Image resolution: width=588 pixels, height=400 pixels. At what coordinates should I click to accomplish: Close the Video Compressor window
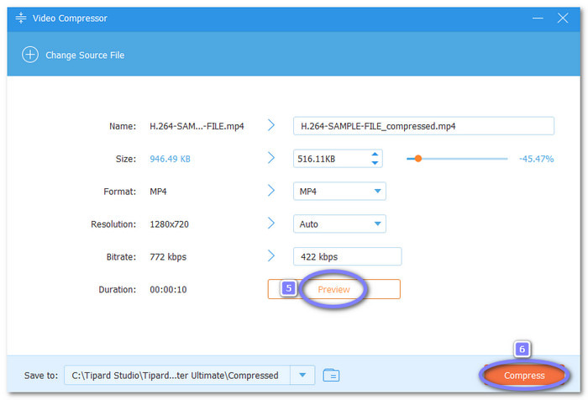[x=563, y=18]
